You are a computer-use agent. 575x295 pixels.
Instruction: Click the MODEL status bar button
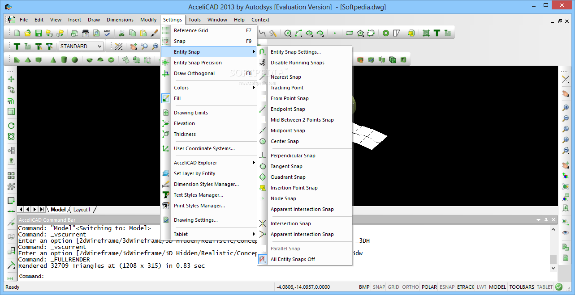click(x=497, y=287)
